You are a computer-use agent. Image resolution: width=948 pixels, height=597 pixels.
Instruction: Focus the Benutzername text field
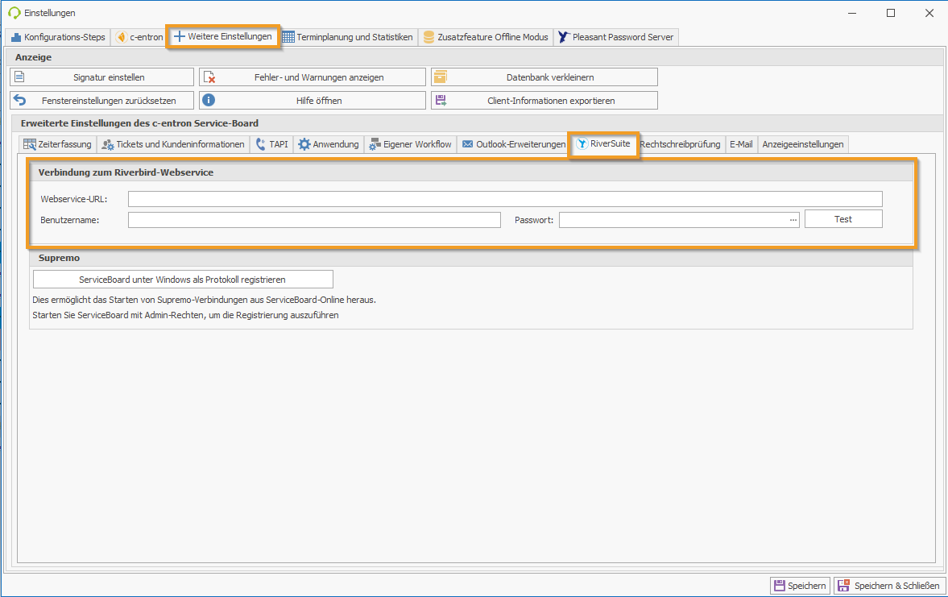314,220
